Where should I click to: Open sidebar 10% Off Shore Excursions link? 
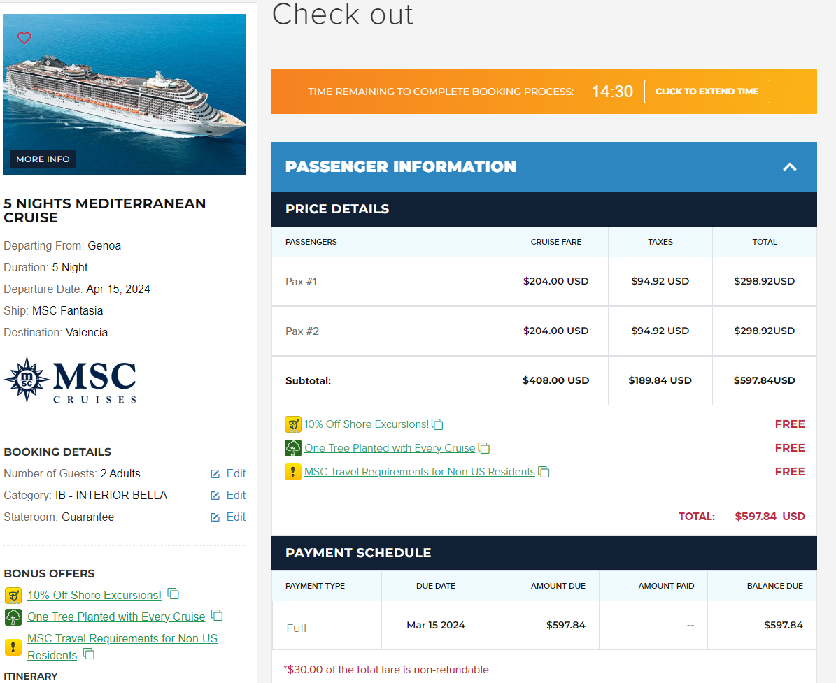point(94,595)
